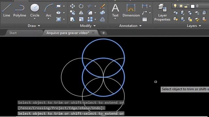Click the Layer Lock icon
This screenshot has height=117, width=209.
pyautogui.click(x=197, y=13)
